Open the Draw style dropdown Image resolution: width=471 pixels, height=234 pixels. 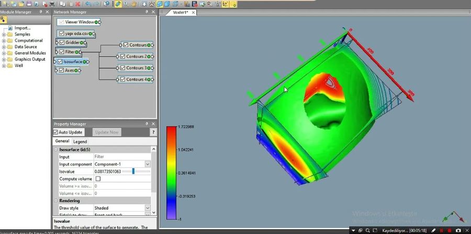(147, 208)
